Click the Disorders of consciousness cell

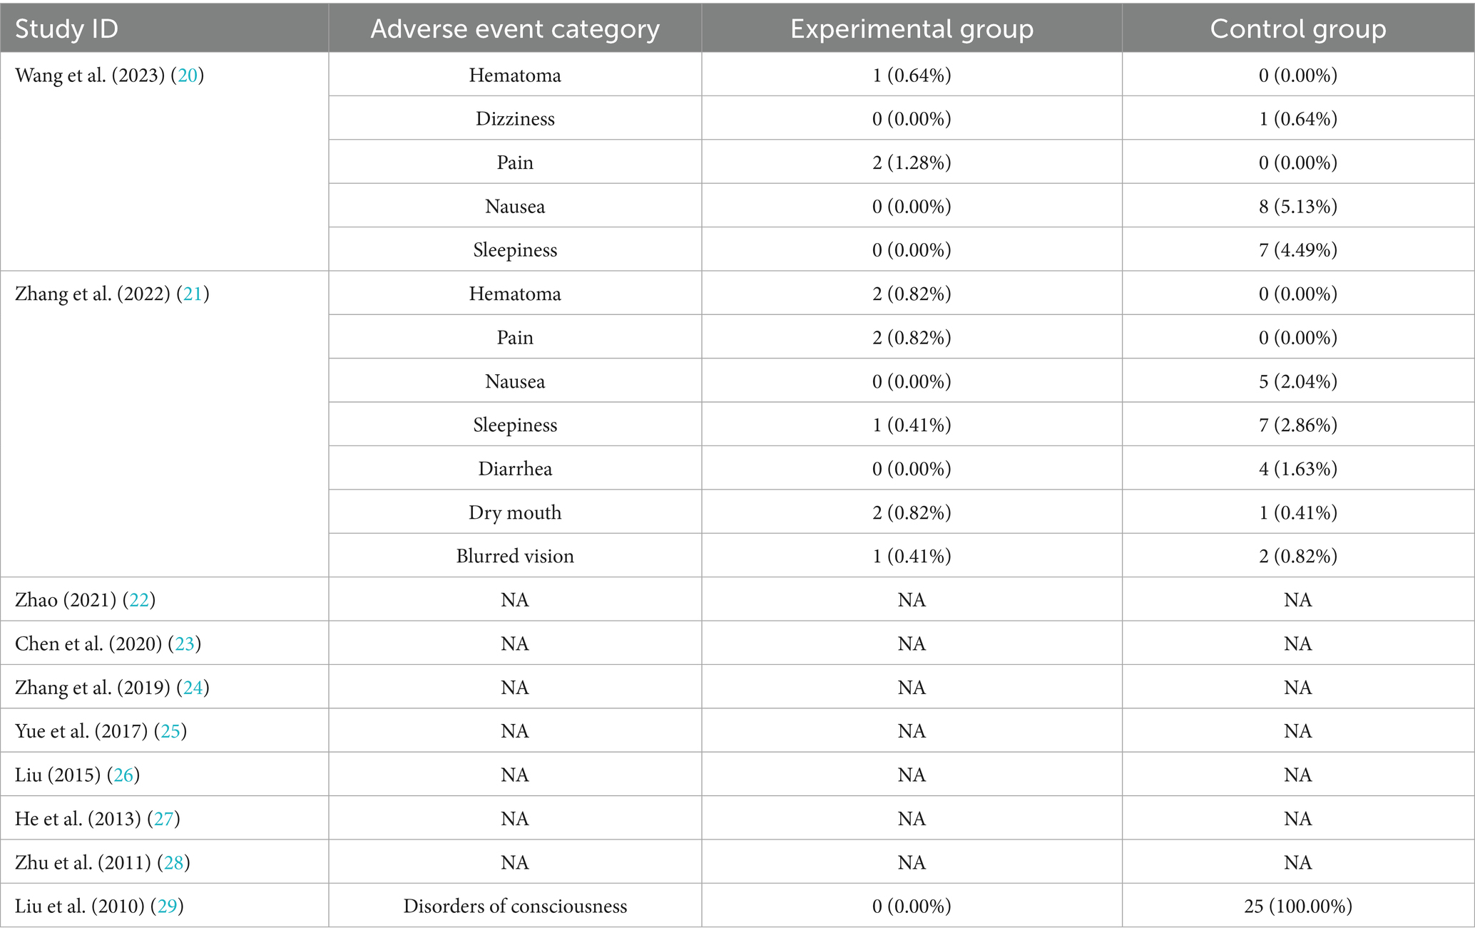[x=515, y=907]
